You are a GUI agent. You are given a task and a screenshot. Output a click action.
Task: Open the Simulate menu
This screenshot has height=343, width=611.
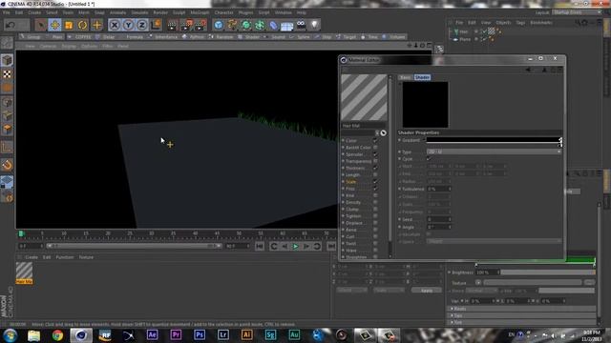pyautogui.click(x=139, y=12)
